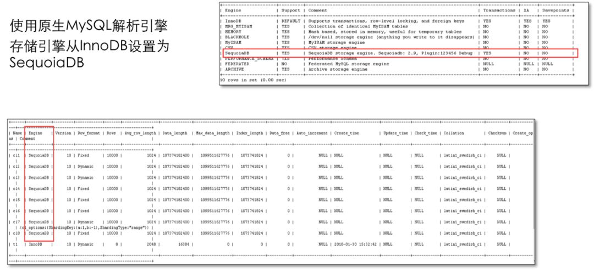
Task: Click "107374182400" data length in the cl3 row
Action: (x=177, y=177)
